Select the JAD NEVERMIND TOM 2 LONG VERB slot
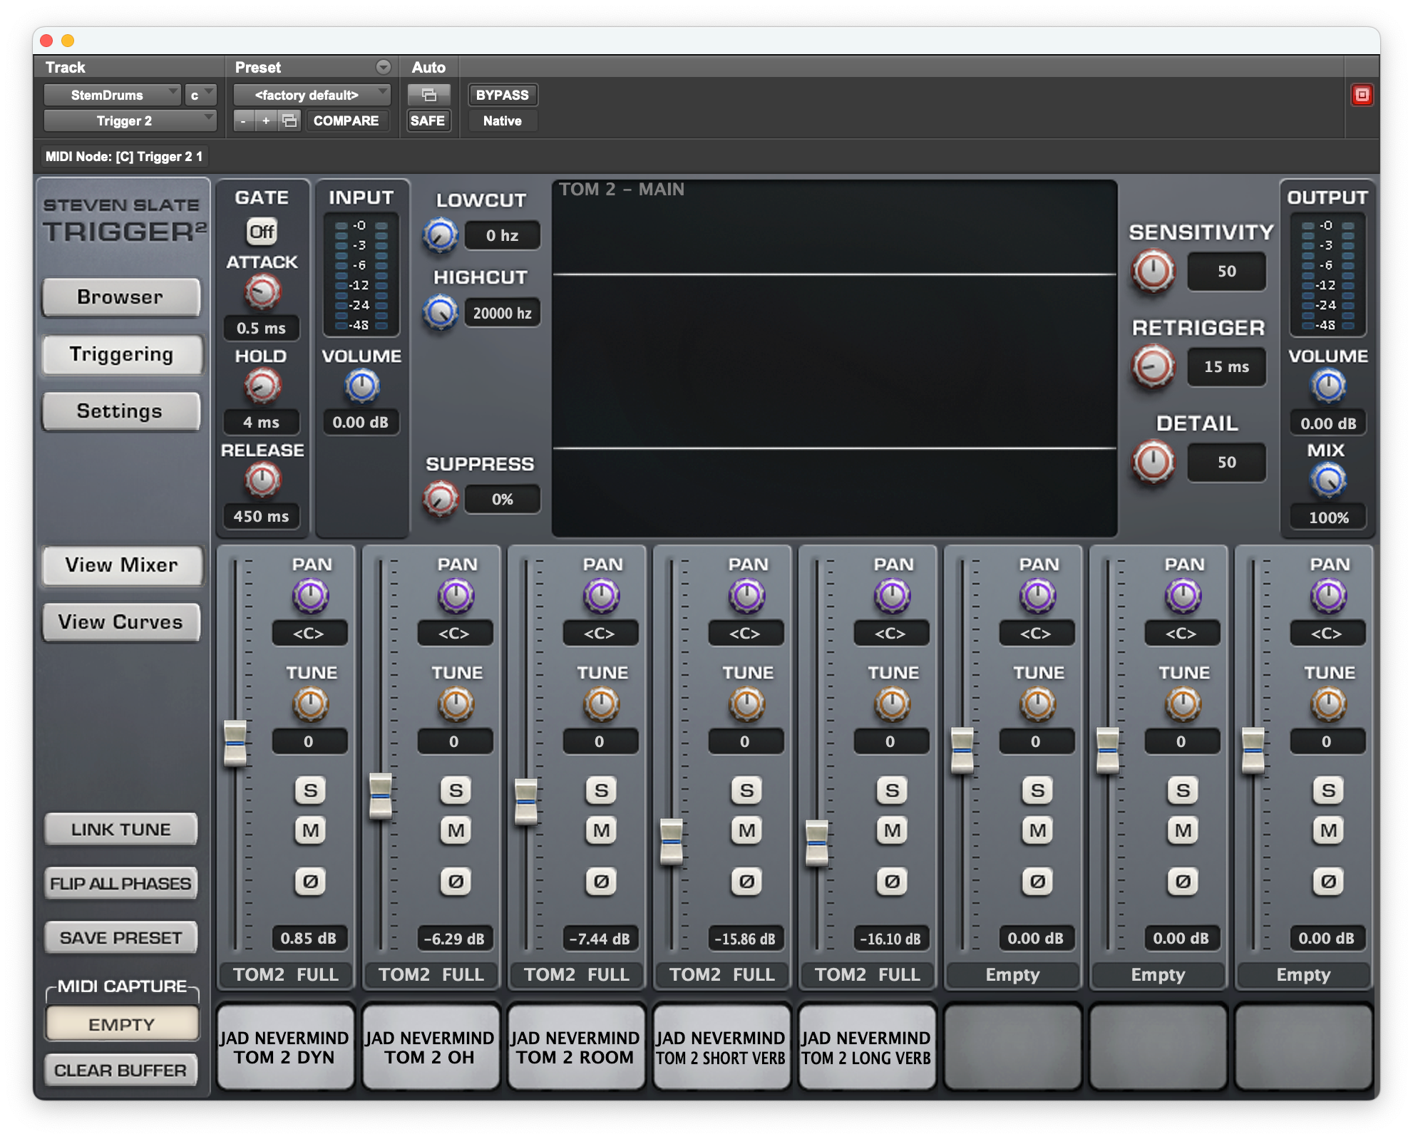Image resolution: width=1413 pixels, height=1139 pixels. [x=866, y=1047]
